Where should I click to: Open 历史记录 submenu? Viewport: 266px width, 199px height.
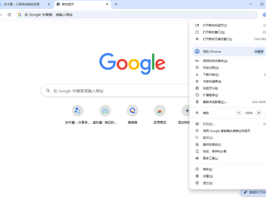(x=228, y=68)
